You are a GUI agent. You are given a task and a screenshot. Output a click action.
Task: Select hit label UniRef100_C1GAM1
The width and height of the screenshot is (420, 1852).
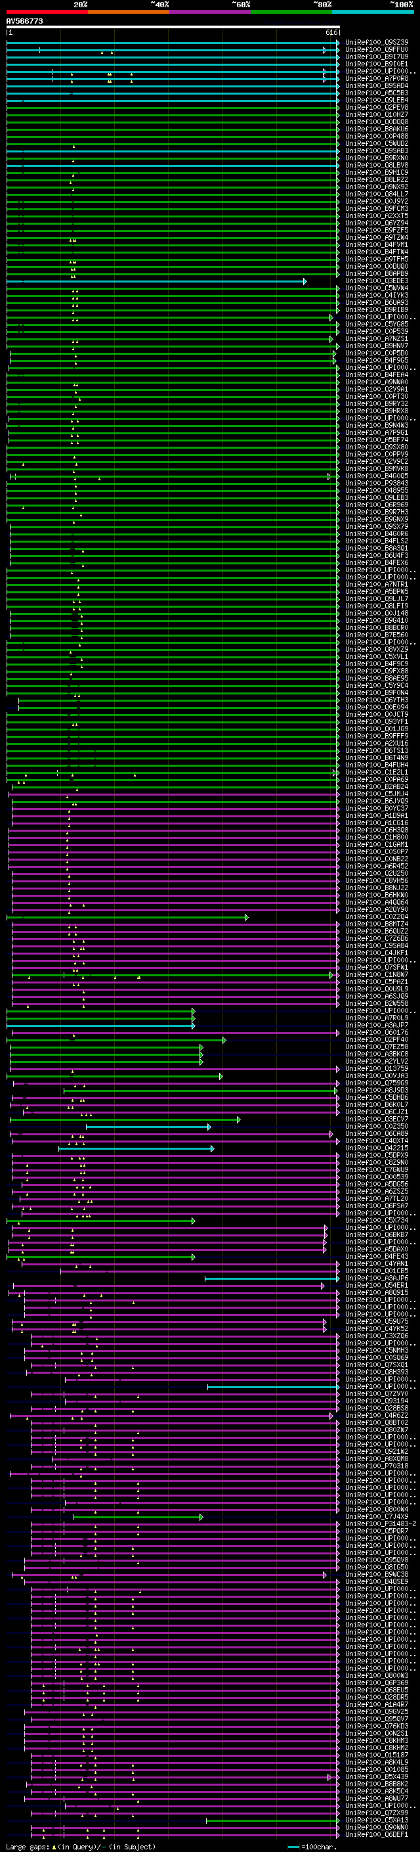pyautogui.click(x=377, y=845)
